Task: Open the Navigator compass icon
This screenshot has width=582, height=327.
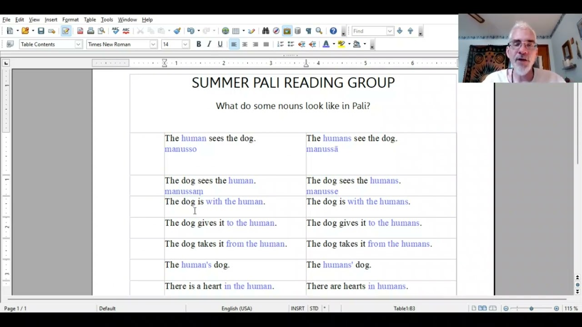Action: click(x=276, y=31)
